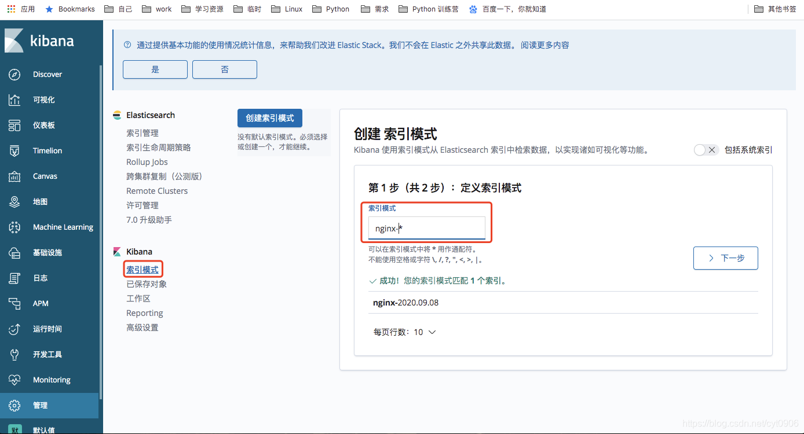The height and width of the screenshot is (434, 804).
Task: Open the work bookmark folder
Action: click(x=156, y=9)
